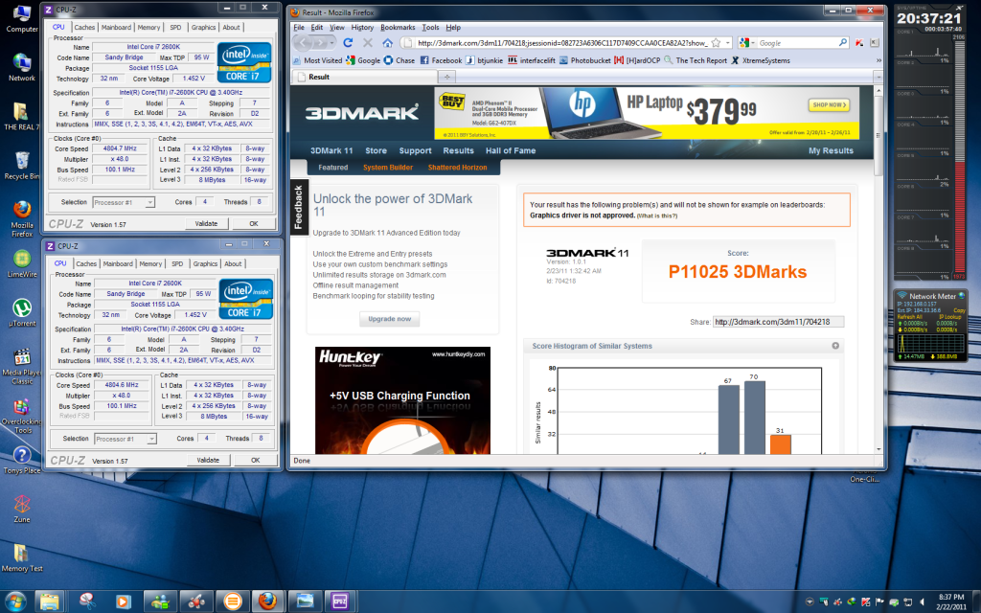Open the Windows Start menu orb
The width and height of the screenshot is (981, 613).
pos(14,602)
